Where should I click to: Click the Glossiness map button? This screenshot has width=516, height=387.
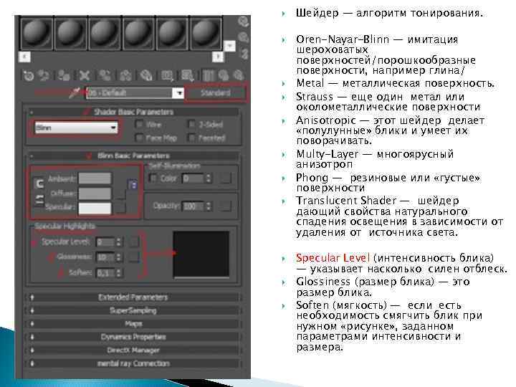pos(133,257)
